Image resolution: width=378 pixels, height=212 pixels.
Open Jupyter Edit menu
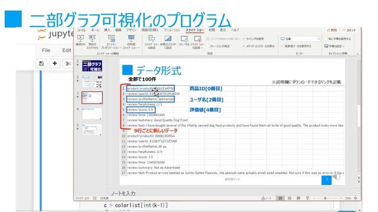click(x=67, y=50)
